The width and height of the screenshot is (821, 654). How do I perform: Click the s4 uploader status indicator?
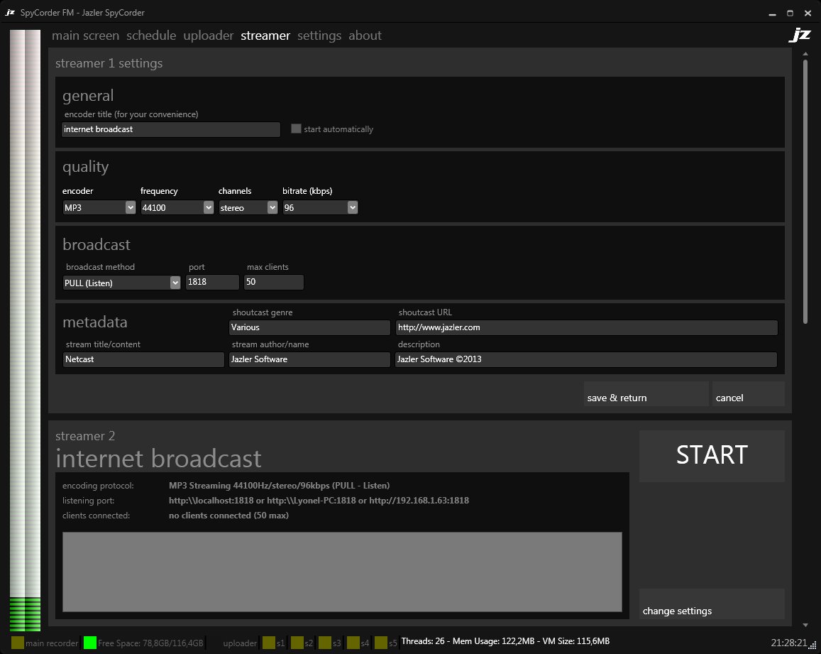pyautogui.click(x=353, y=643)
